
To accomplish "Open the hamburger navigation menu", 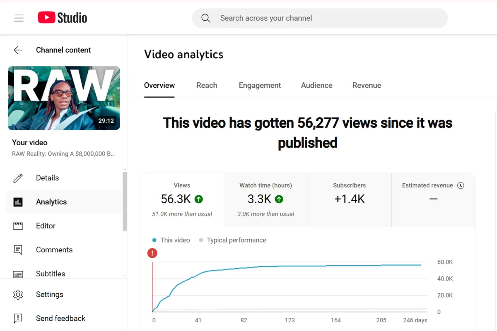I will (19, 18).
